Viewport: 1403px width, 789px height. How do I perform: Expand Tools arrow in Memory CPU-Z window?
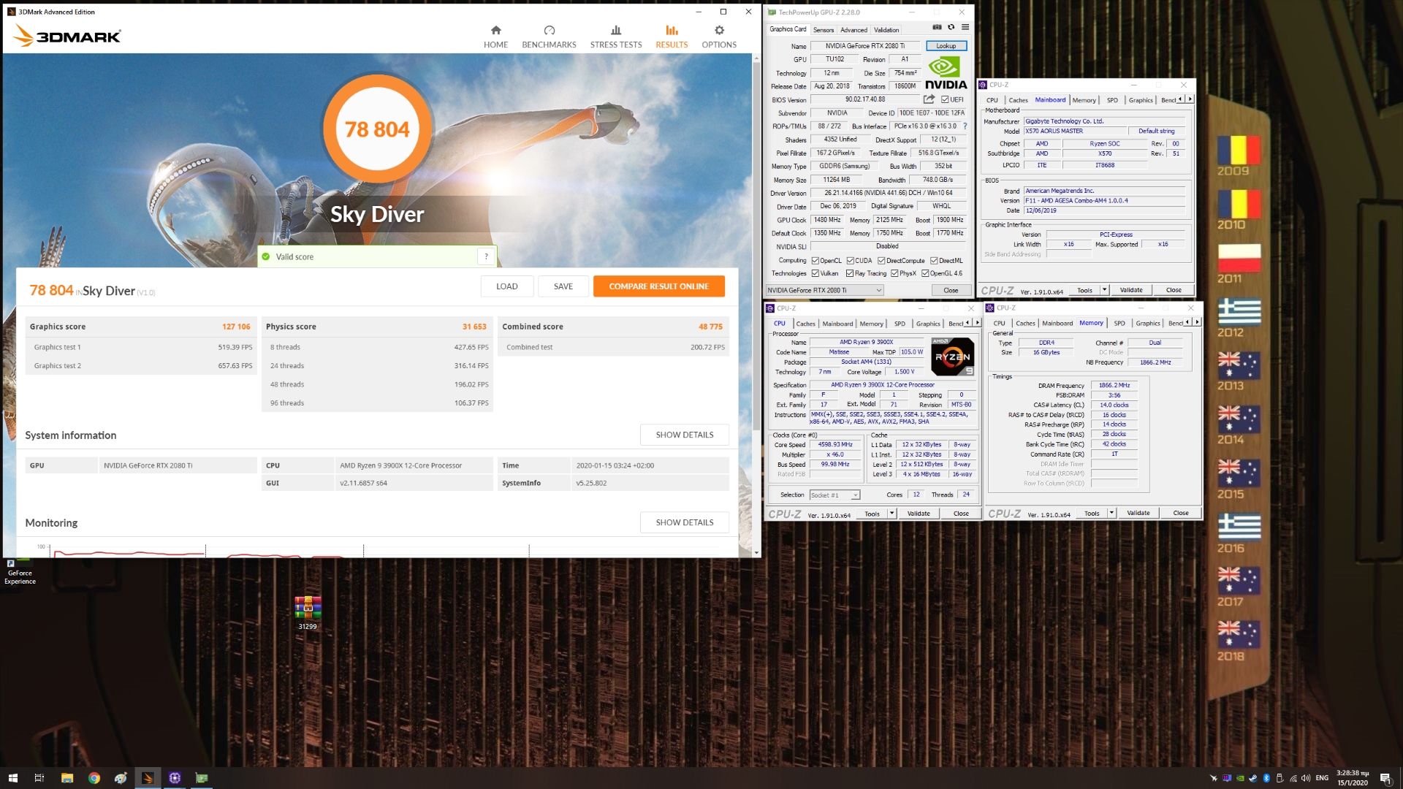pos(1111,513)
